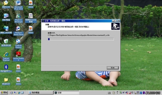The image size is (162, 95).
Task: Open the 開始 Start menu
Action: tap(4, 92)
